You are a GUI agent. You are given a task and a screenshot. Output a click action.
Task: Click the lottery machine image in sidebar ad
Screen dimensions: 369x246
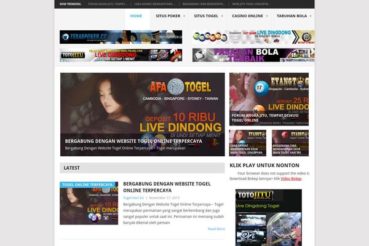tap(284, 229)
